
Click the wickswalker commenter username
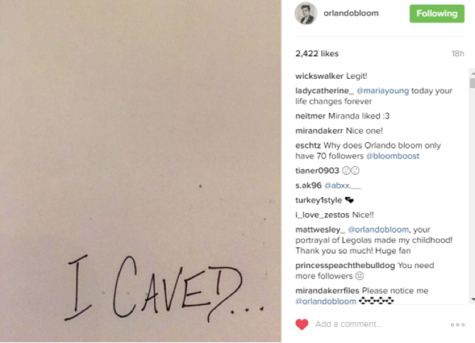(x=319, y=76)
